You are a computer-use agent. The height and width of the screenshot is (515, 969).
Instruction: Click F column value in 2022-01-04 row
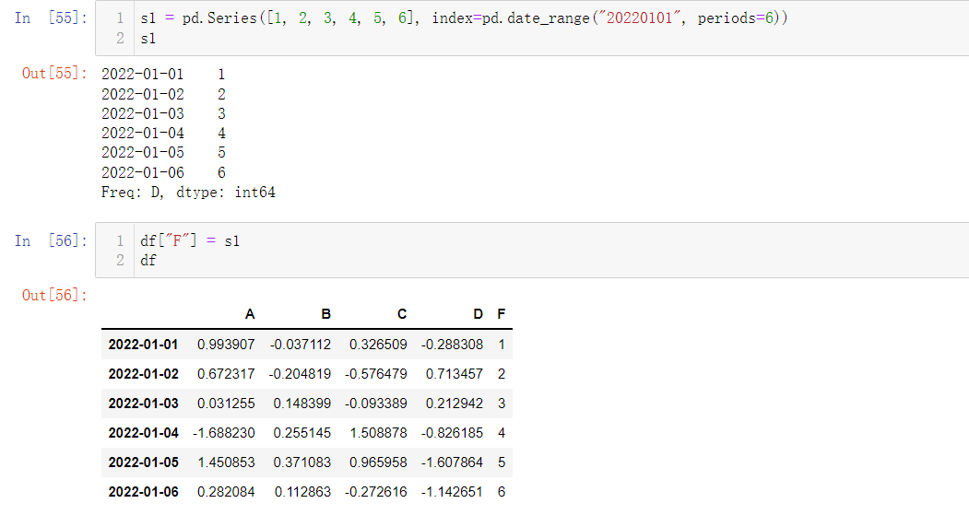[x=502, y=433]
